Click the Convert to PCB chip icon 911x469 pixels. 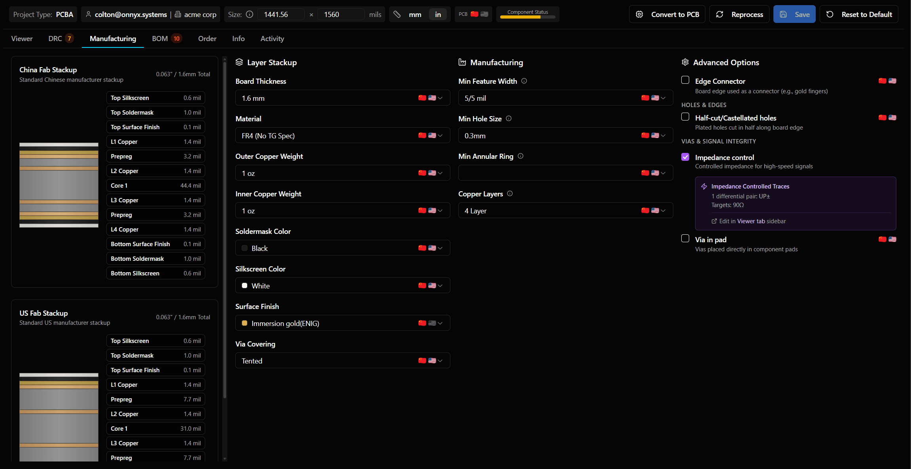(x=639, y=14)
